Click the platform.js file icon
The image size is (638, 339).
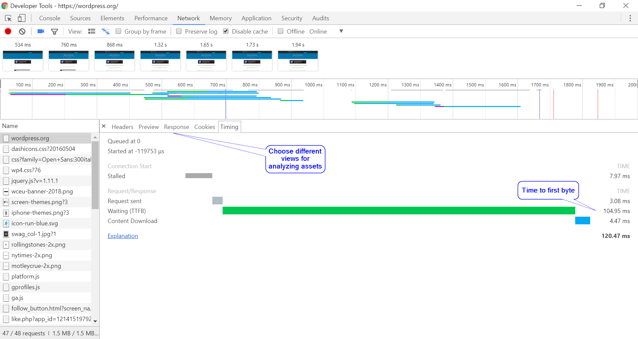coord(6,277)
